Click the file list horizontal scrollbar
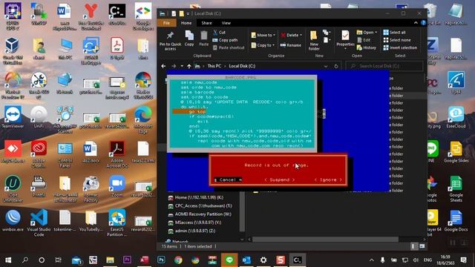Viewport: 475px width, 267px height. point(325,240)
